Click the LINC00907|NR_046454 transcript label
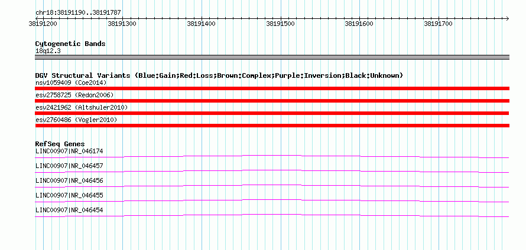526x250 pixels. pyautogui.click(x=69, y=210)
